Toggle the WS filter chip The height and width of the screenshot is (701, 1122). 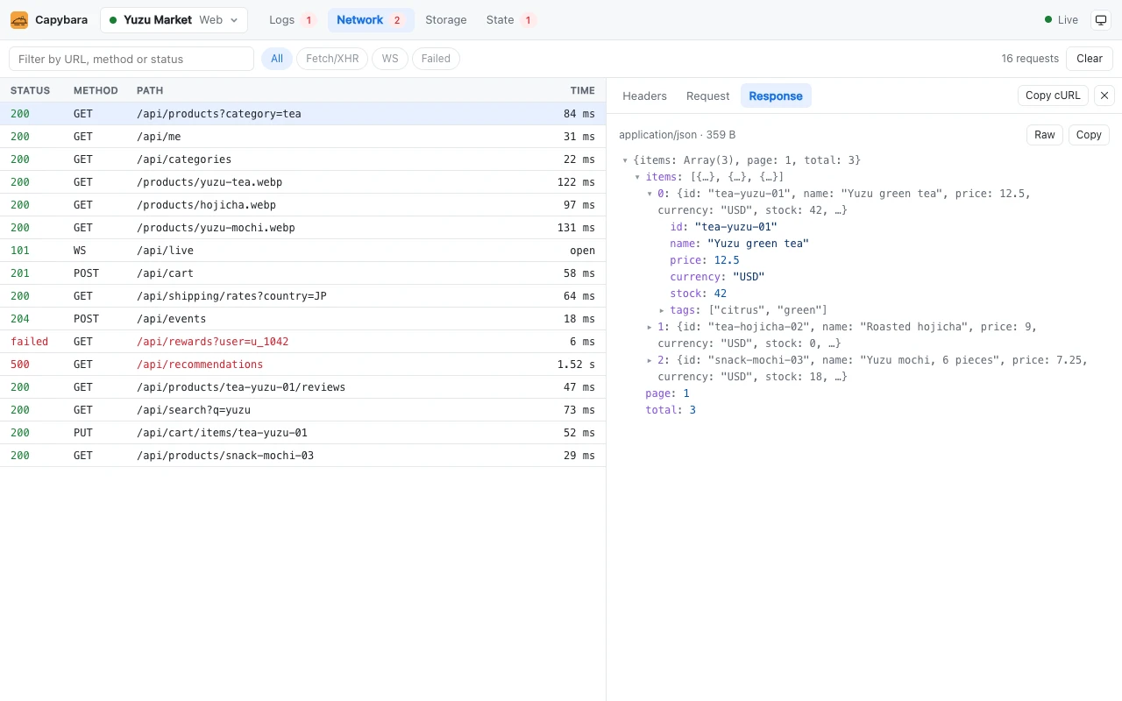point(390,59)
